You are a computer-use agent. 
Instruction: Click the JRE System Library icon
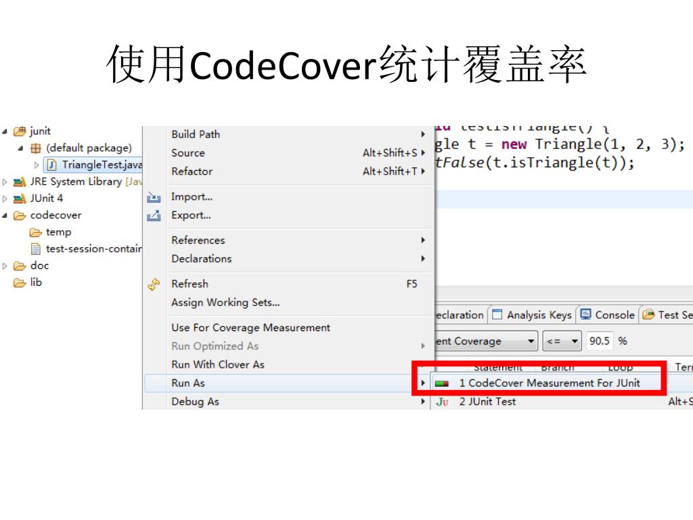[x=20, y=181]
